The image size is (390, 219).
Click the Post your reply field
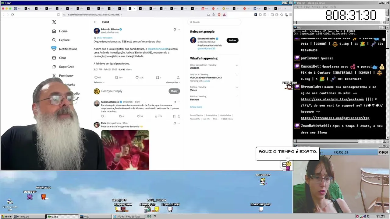(134, 91)
